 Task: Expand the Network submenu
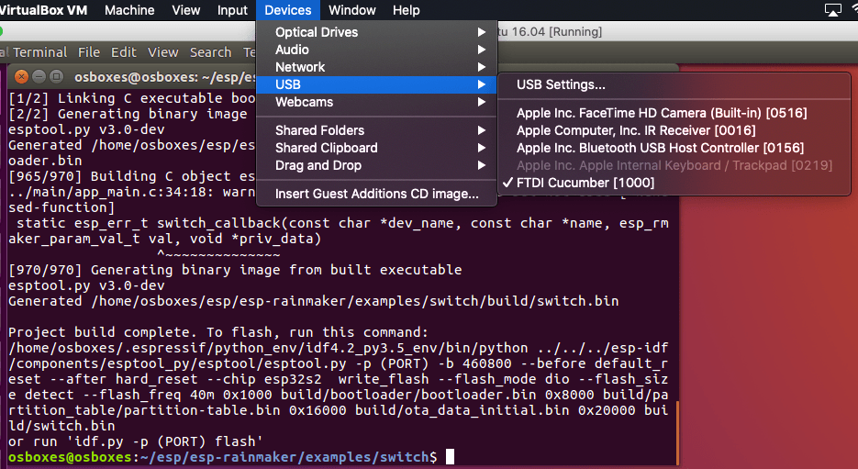(376, 67)
